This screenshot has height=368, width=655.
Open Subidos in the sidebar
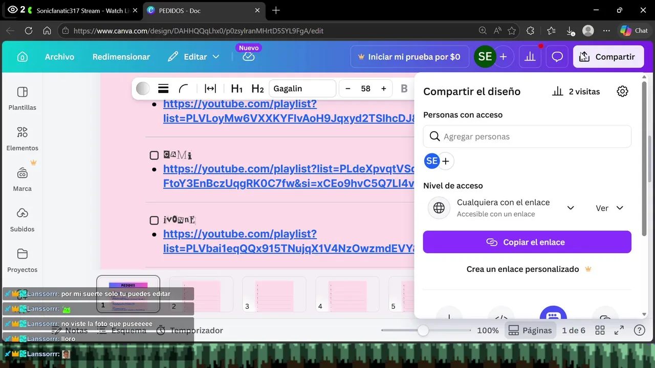click(22, 220)
